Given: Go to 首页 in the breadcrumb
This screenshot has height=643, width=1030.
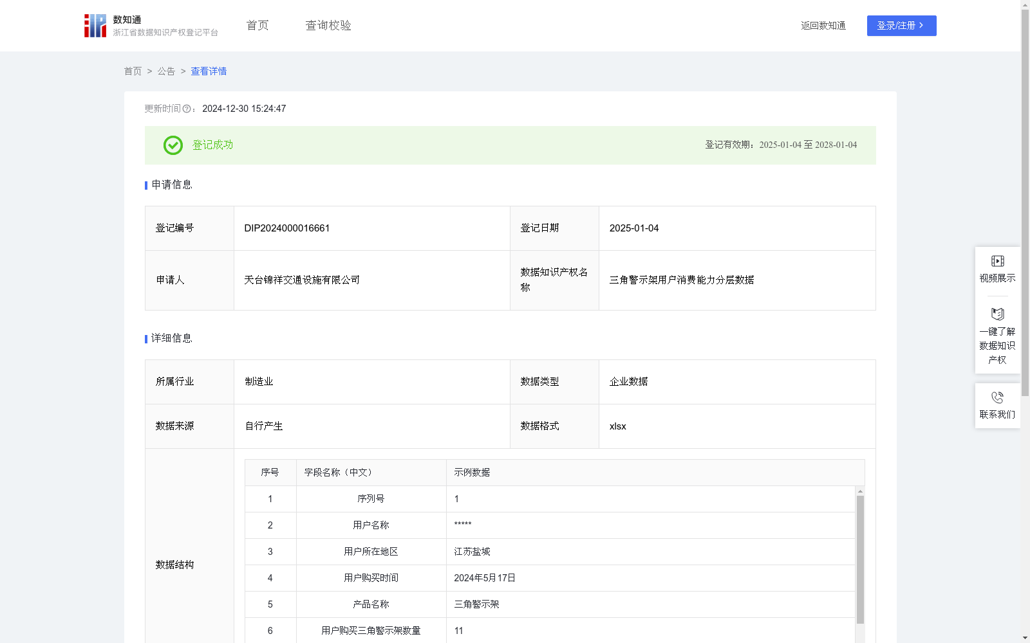Looking at the screenshot, I should coord(133,71).
